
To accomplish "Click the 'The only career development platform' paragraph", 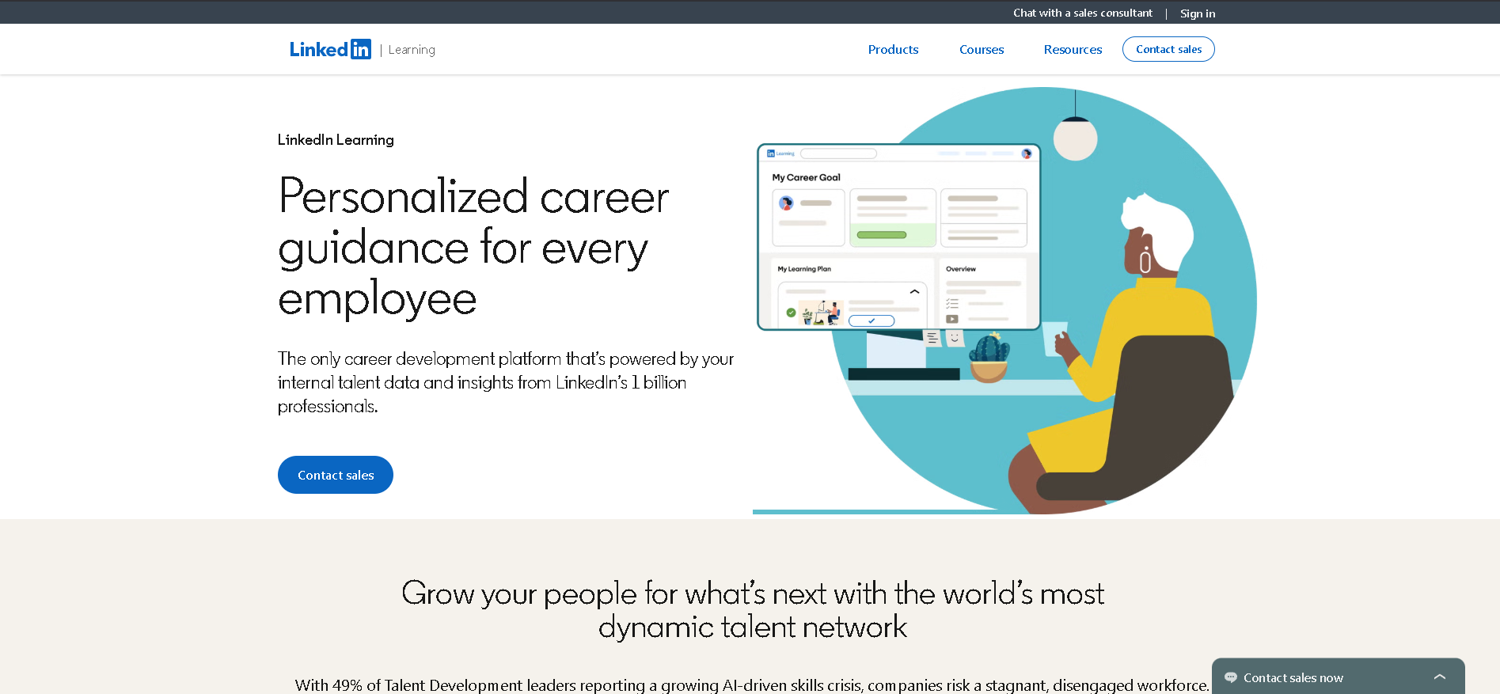I will [x=506, y=382].
